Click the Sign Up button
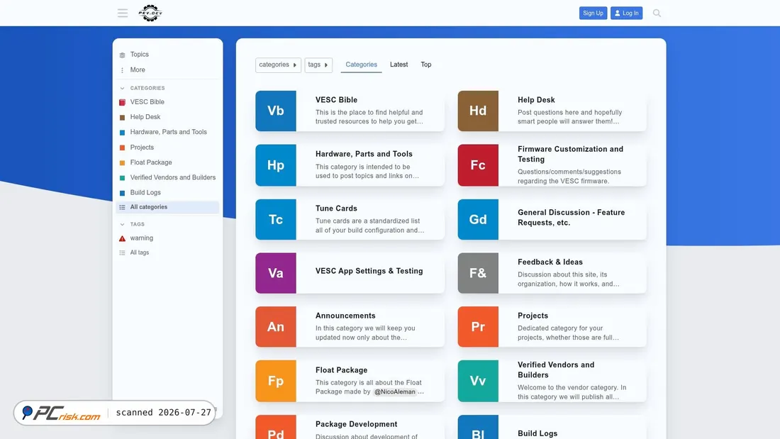 pos(593,13)
